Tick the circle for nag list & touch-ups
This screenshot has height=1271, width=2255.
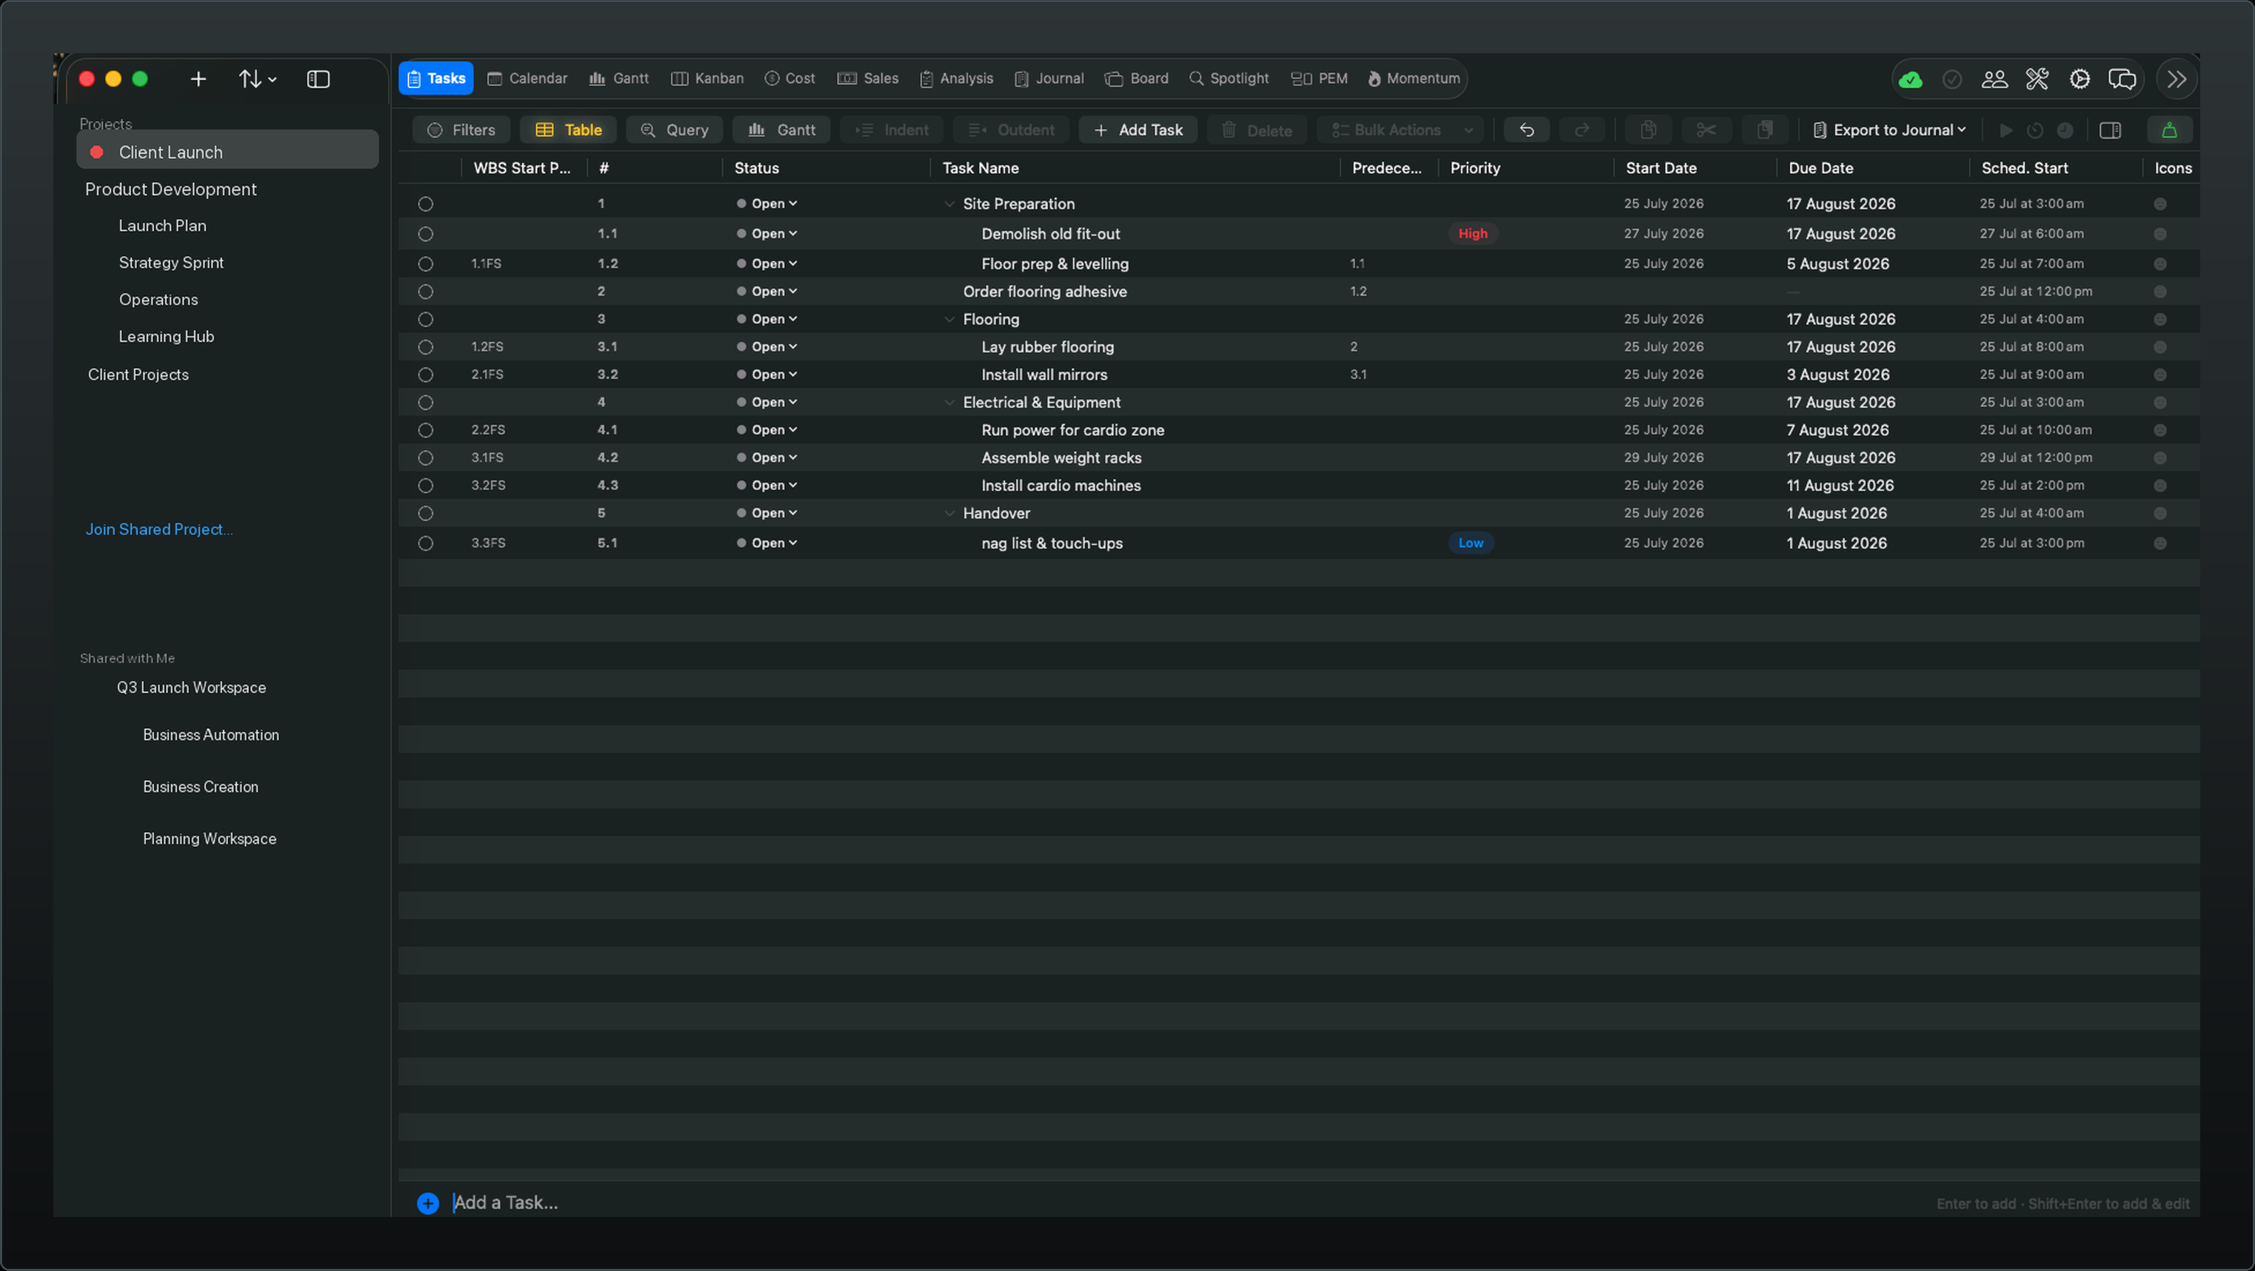pos(425,543)
